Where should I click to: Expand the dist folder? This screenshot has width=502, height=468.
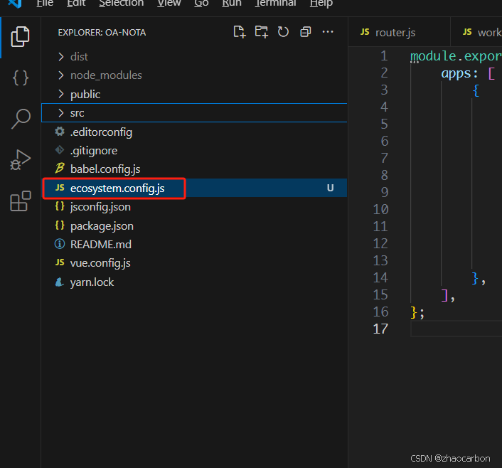[79, 56]
